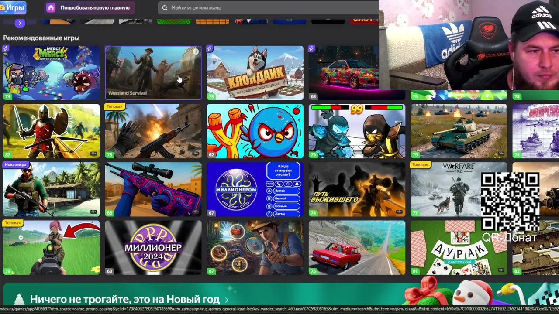Open the Игры logo link

13,7
